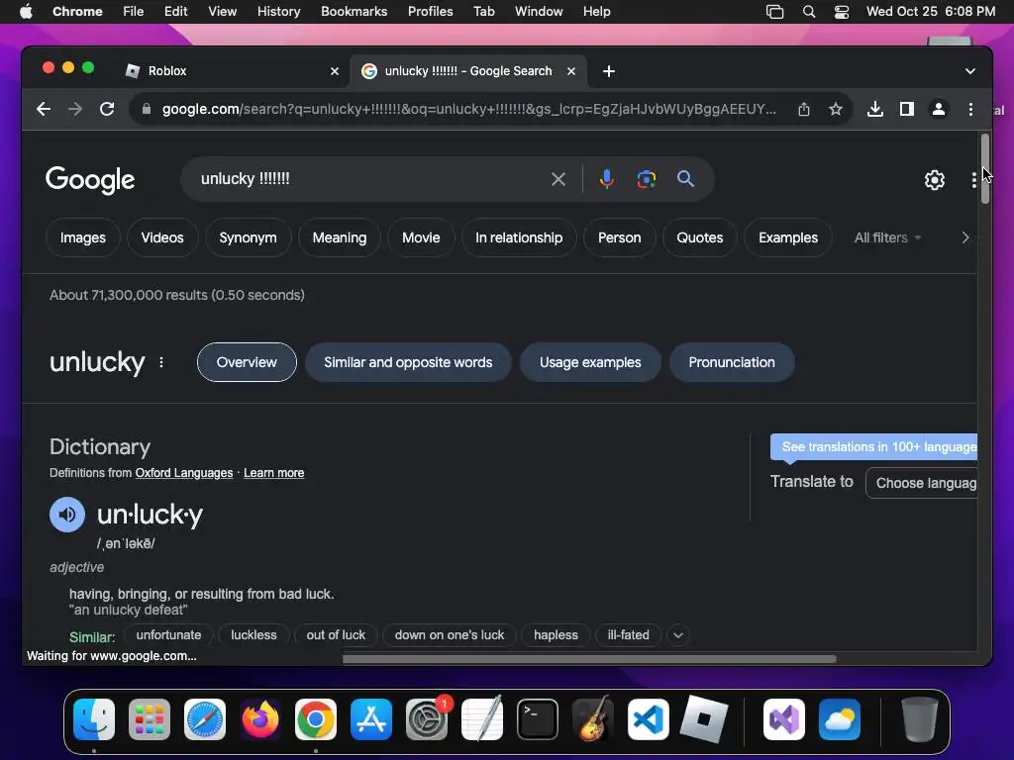The image size is (1014, 760).
Task: Click the forward navigation arrow
Action: point(75,109)
